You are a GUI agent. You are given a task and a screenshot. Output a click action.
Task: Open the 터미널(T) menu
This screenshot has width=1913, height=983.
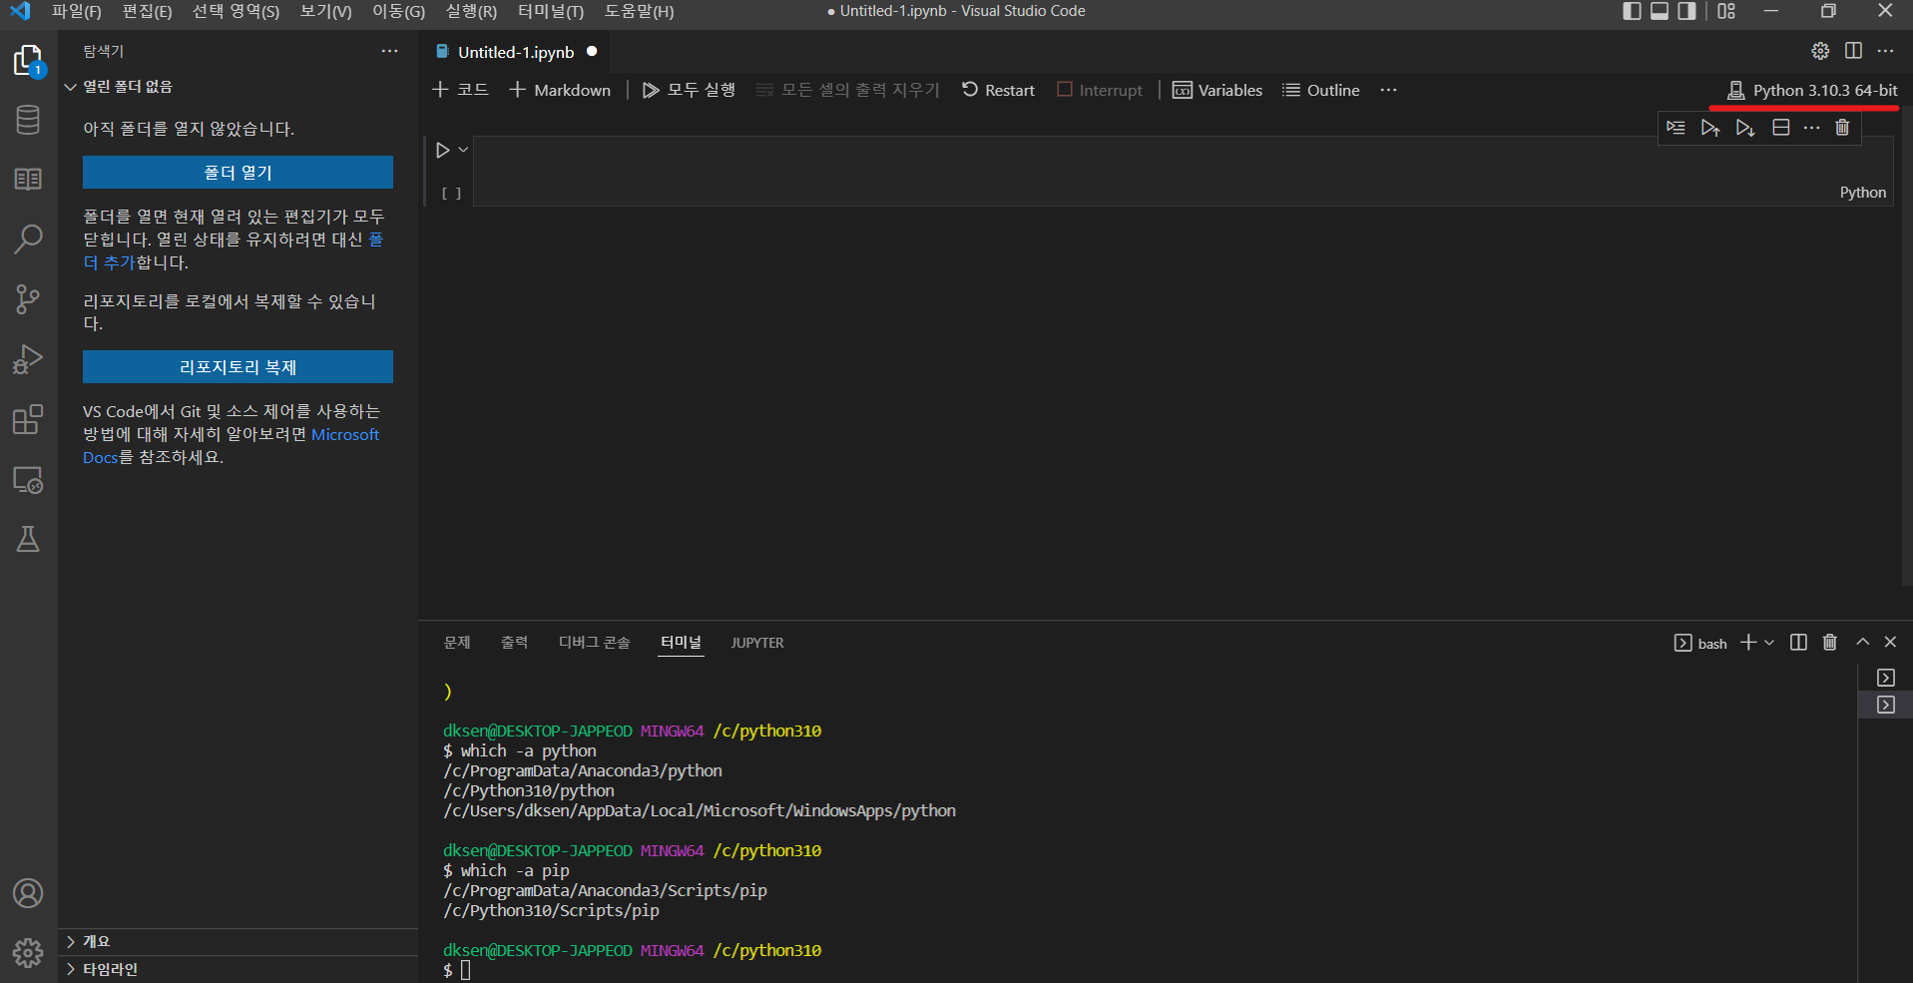[x=551, y=11]
